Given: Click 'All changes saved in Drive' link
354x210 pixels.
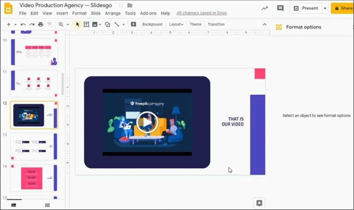Looking at the screenshot, I should [x=201, y=13].
